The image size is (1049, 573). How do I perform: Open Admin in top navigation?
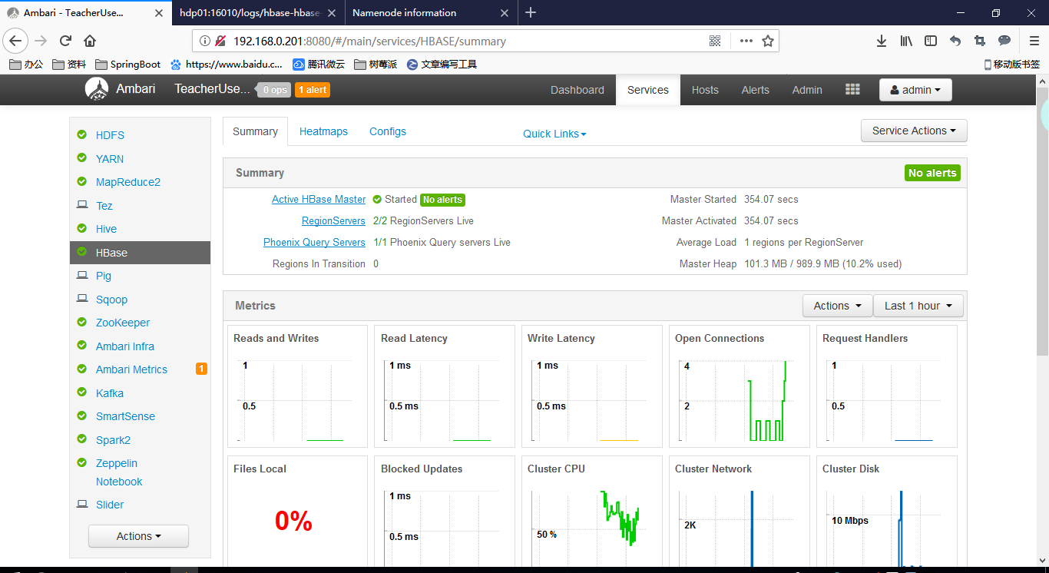coord(807,90)
